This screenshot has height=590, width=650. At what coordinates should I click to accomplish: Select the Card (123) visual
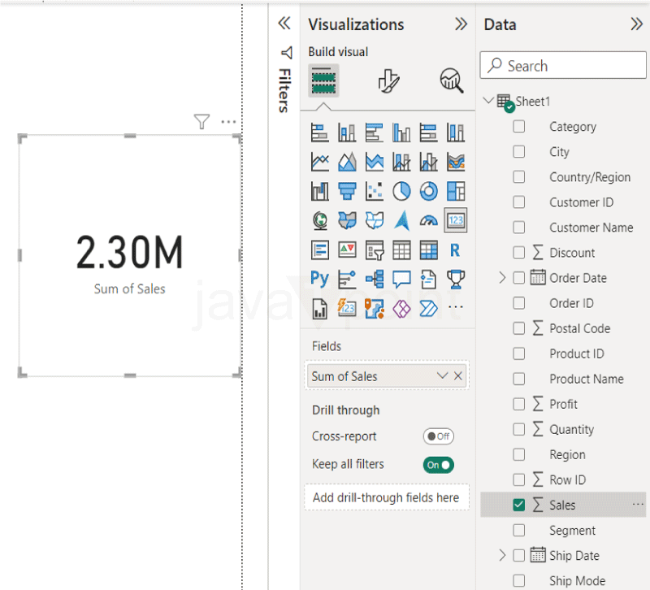tap(456, 220)
